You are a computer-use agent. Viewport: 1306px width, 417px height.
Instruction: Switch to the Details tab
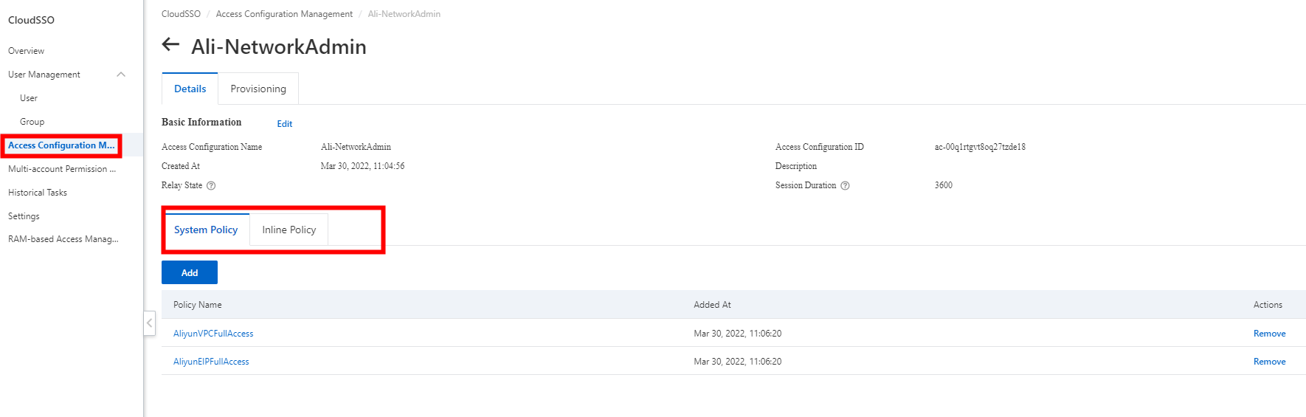(190, 89)
